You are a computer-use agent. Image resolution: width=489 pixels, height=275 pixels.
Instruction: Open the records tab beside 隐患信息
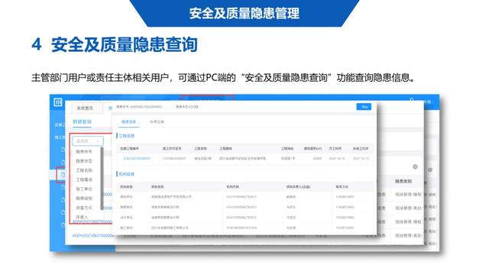point(157,122)
